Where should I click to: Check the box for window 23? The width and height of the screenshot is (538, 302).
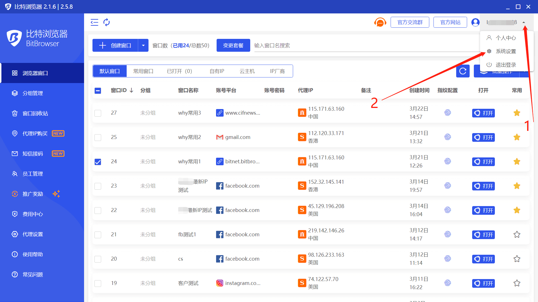coord(98,186)
